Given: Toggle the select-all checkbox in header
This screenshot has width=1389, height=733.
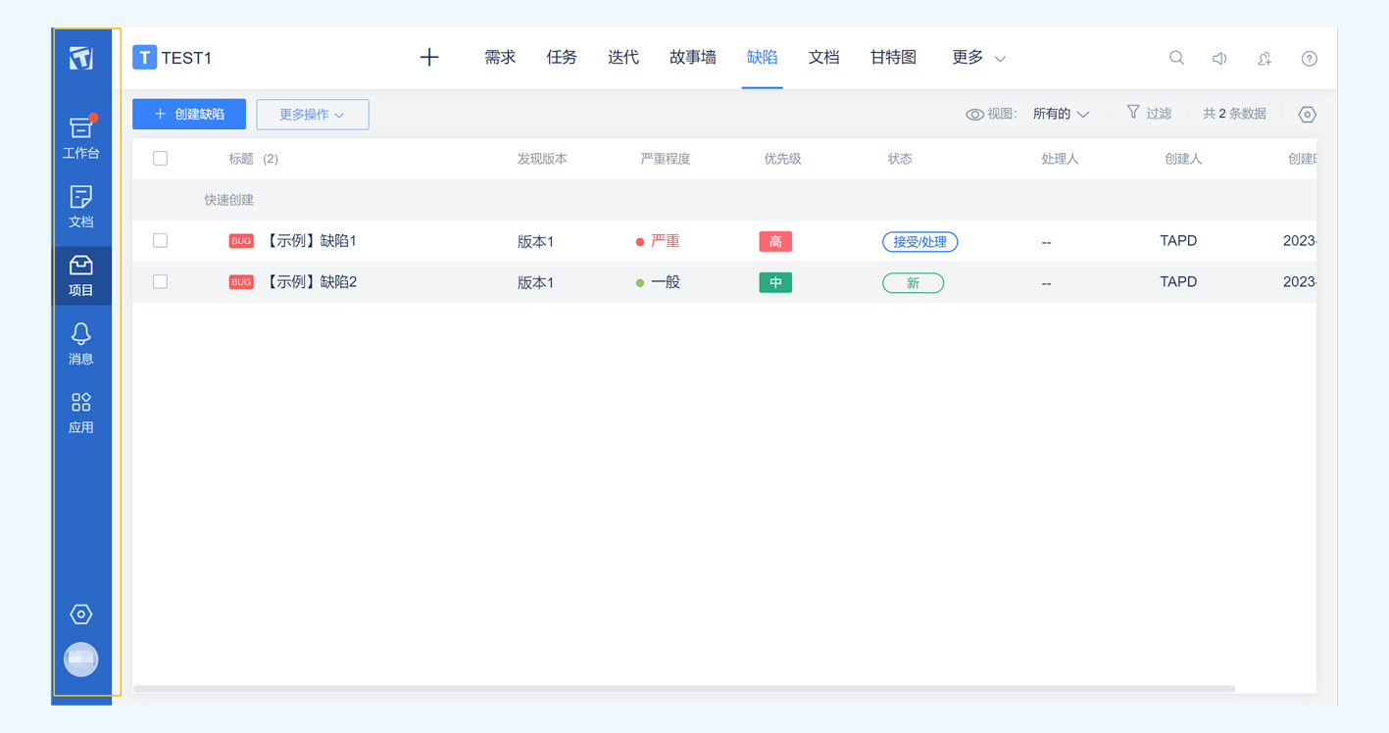Looking at the screenshot, I should click(161, 159).
